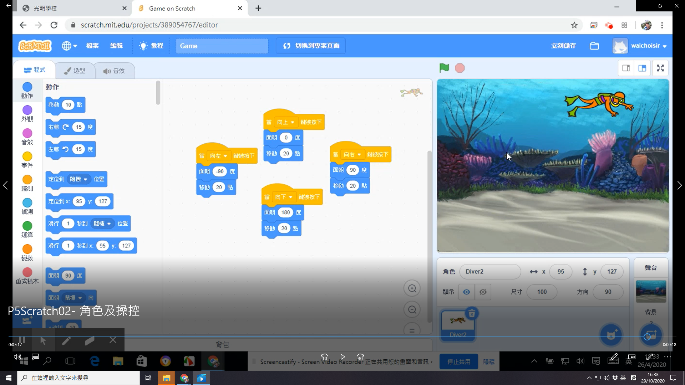Select the 偵測 sensing category

click(27, 206)
